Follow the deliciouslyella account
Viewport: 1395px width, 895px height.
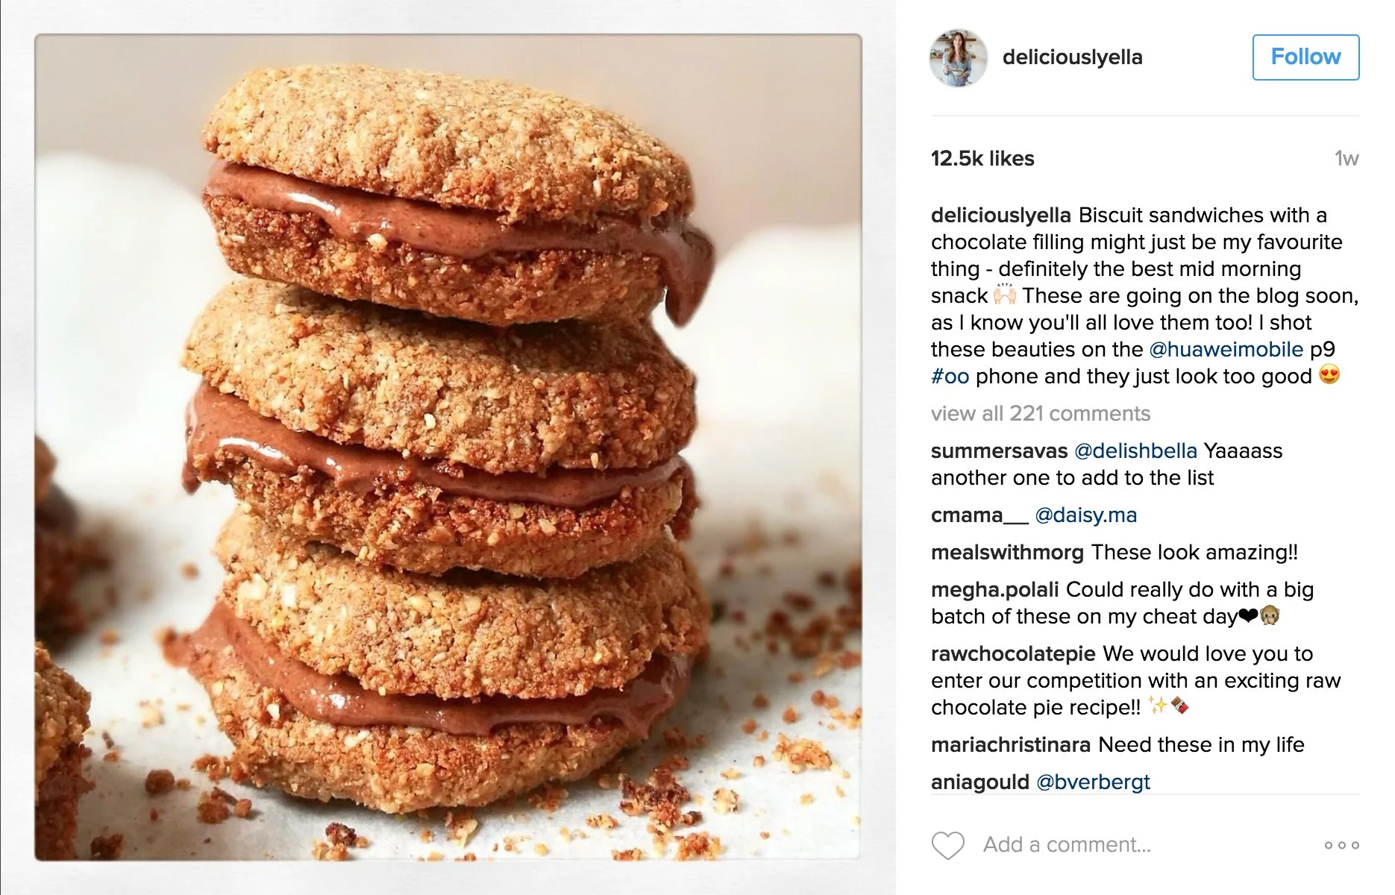pos(1305,57)
